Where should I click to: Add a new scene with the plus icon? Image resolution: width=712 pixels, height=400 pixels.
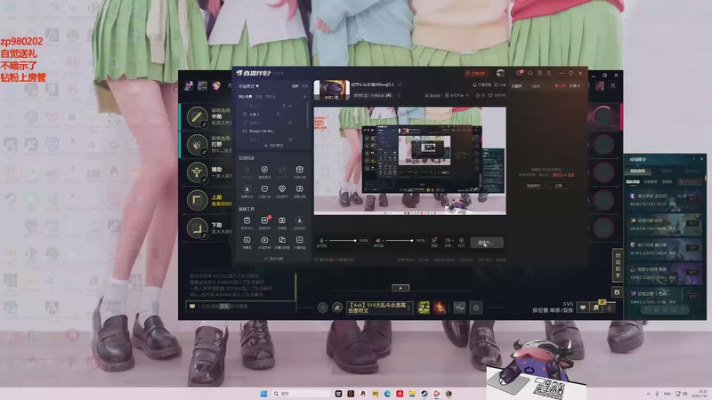pos(304,96)
